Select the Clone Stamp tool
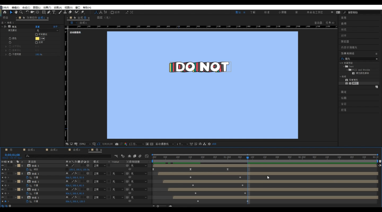The image size is (382, 212). (x=65, y=12)
